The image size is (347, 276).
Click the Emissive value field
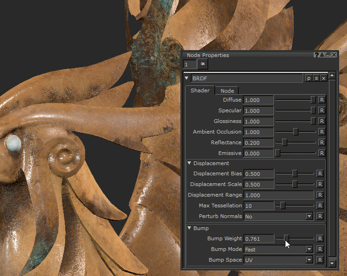click(x=259, y=153)
